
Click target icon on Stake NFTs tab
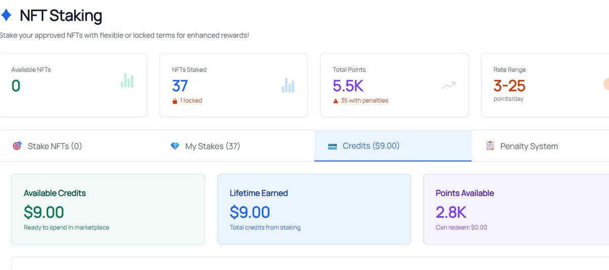click(x=17, y=146)
